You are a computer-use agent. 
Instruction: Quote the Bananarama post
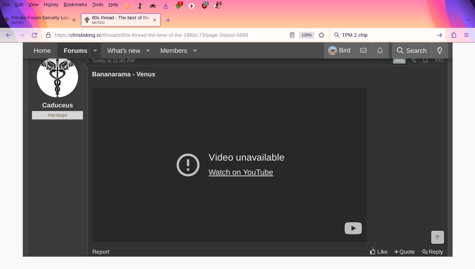[x=404, y=252]
